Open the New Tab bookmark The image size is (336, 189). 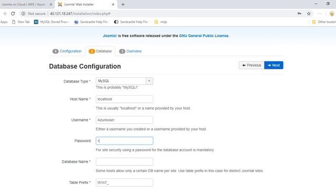pos(21,22)
